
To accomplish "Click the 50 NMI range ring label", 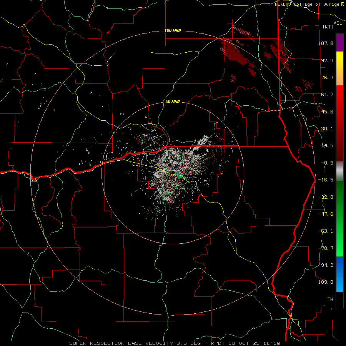I will (x=173, y=102).
